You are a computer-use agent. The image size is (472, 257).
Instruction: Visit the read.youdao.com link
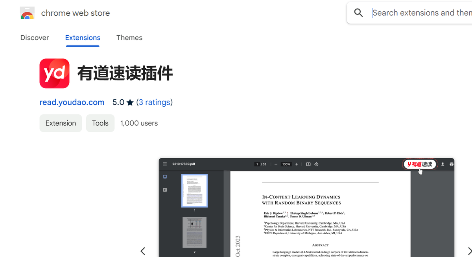[72, 102]
